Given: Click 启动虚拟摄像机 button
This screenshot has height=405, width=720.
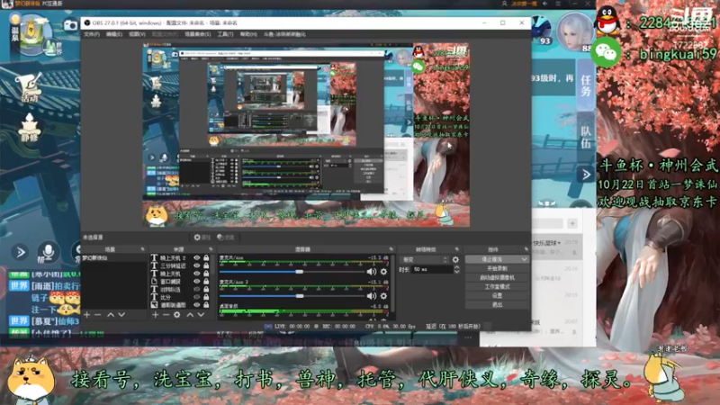Looking at the screenshot, I should pyautogui.click(x=498, y=278).
